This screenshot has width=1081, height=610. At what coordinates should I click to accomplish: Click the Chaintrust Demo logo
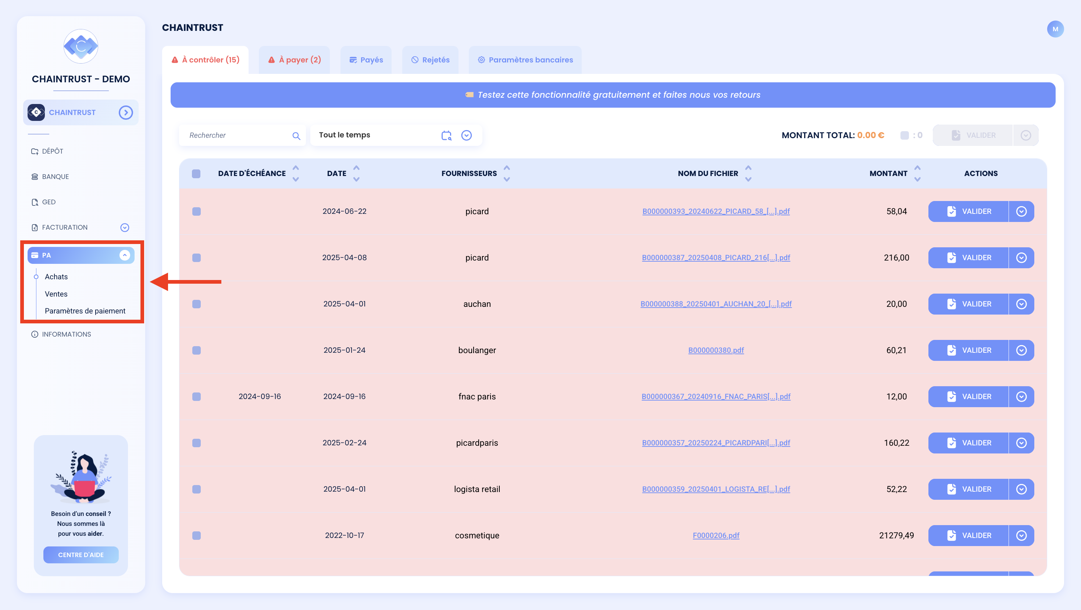tap(81, 46)
